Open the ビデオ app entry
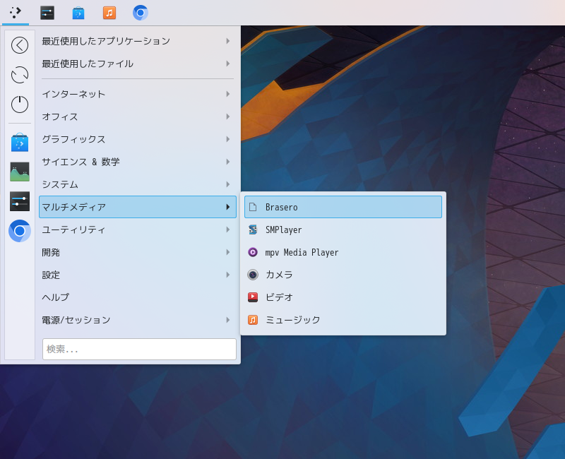 [343, 297]
